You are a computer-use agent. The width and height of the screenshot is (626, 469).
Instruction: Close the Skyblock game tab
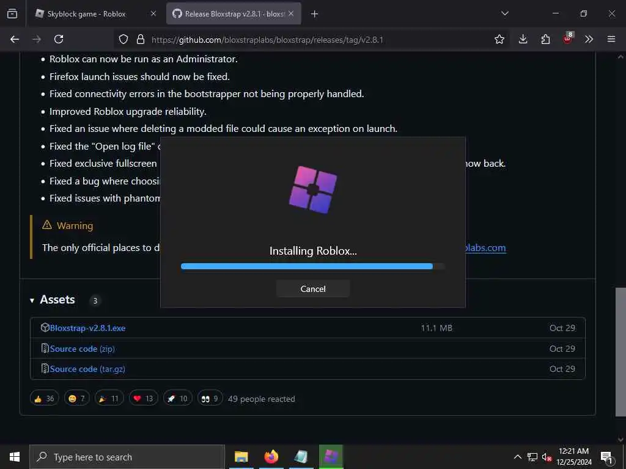(x=153, y=13)
